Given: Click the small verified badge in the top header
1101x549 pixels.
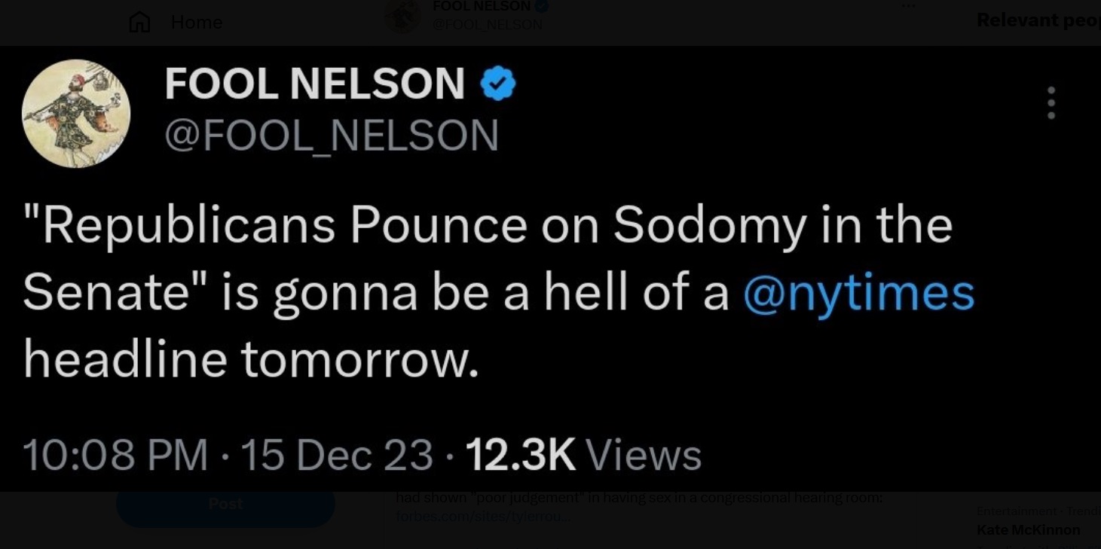Looking at the screenshot, I should 541,7.
